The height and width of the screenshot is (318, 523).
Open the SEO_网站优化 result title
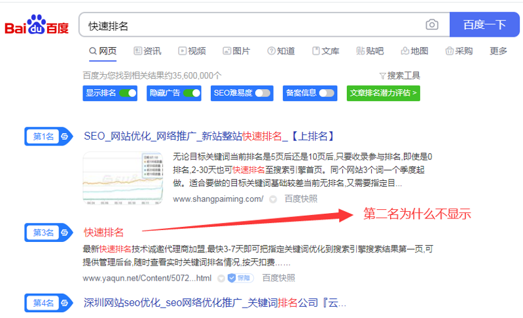(x=209, y=136)
